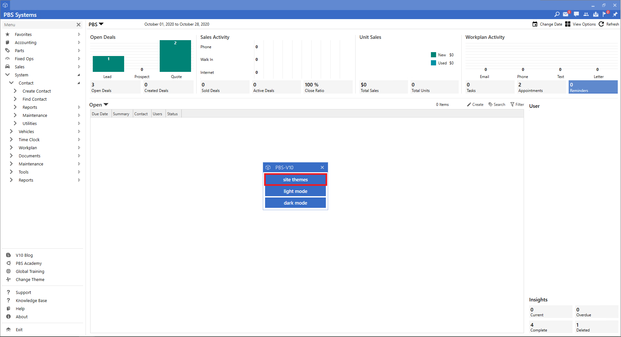Click the New unit sales legend swatch

point(434,55)
